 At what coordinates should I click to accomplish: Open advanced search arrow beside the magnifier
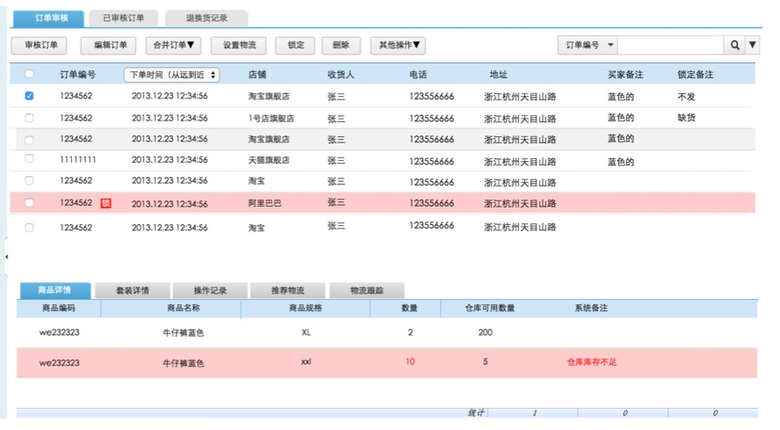(753, 46)
